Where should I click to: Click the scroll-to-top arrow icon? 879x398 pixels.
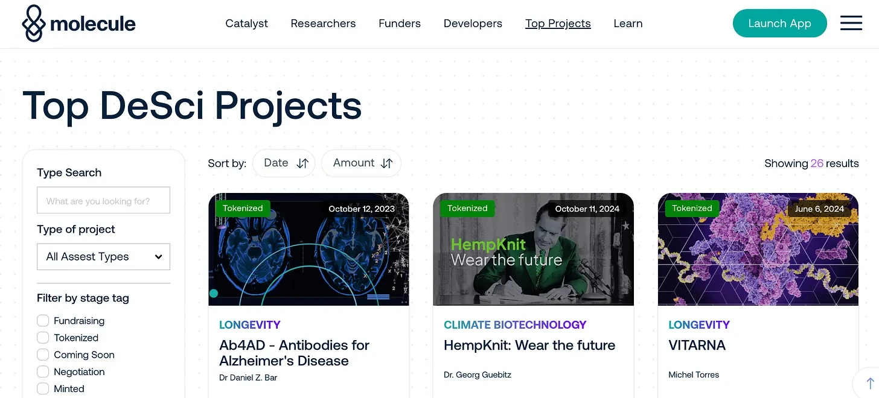870,384
